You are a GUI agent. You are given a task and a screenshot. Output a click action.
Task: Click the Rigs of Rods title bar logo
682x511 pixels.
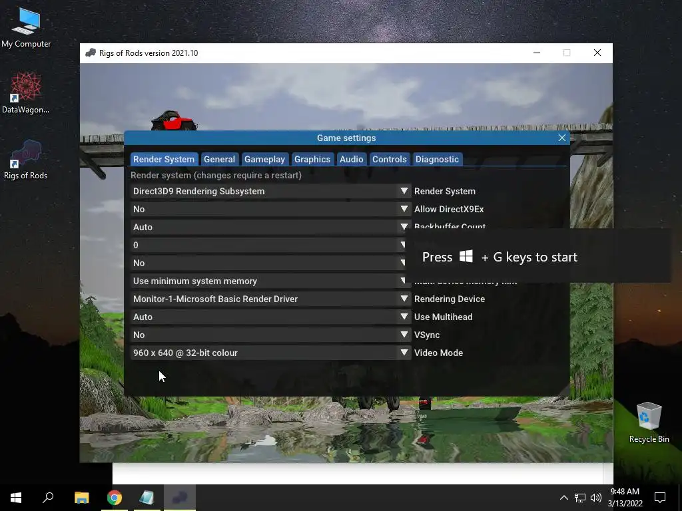click(x=91, y=53)
